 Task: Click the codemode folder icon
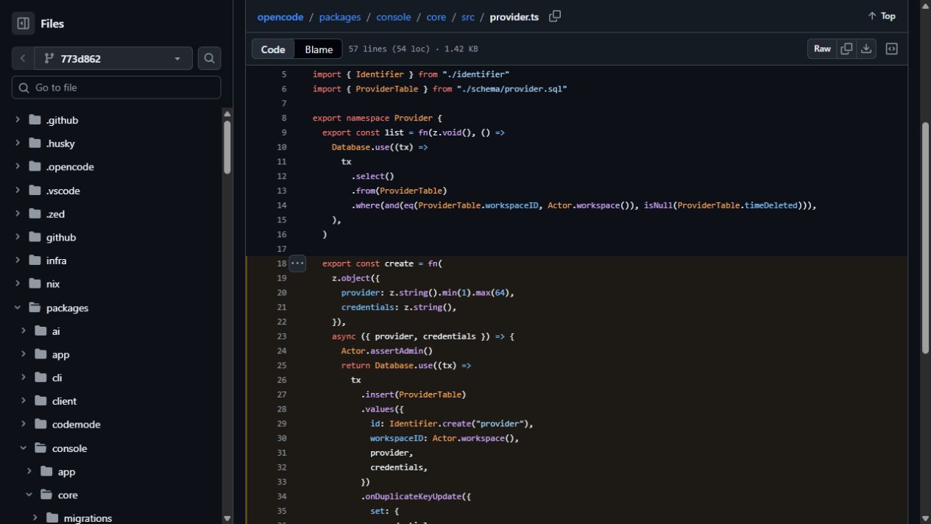40,425
